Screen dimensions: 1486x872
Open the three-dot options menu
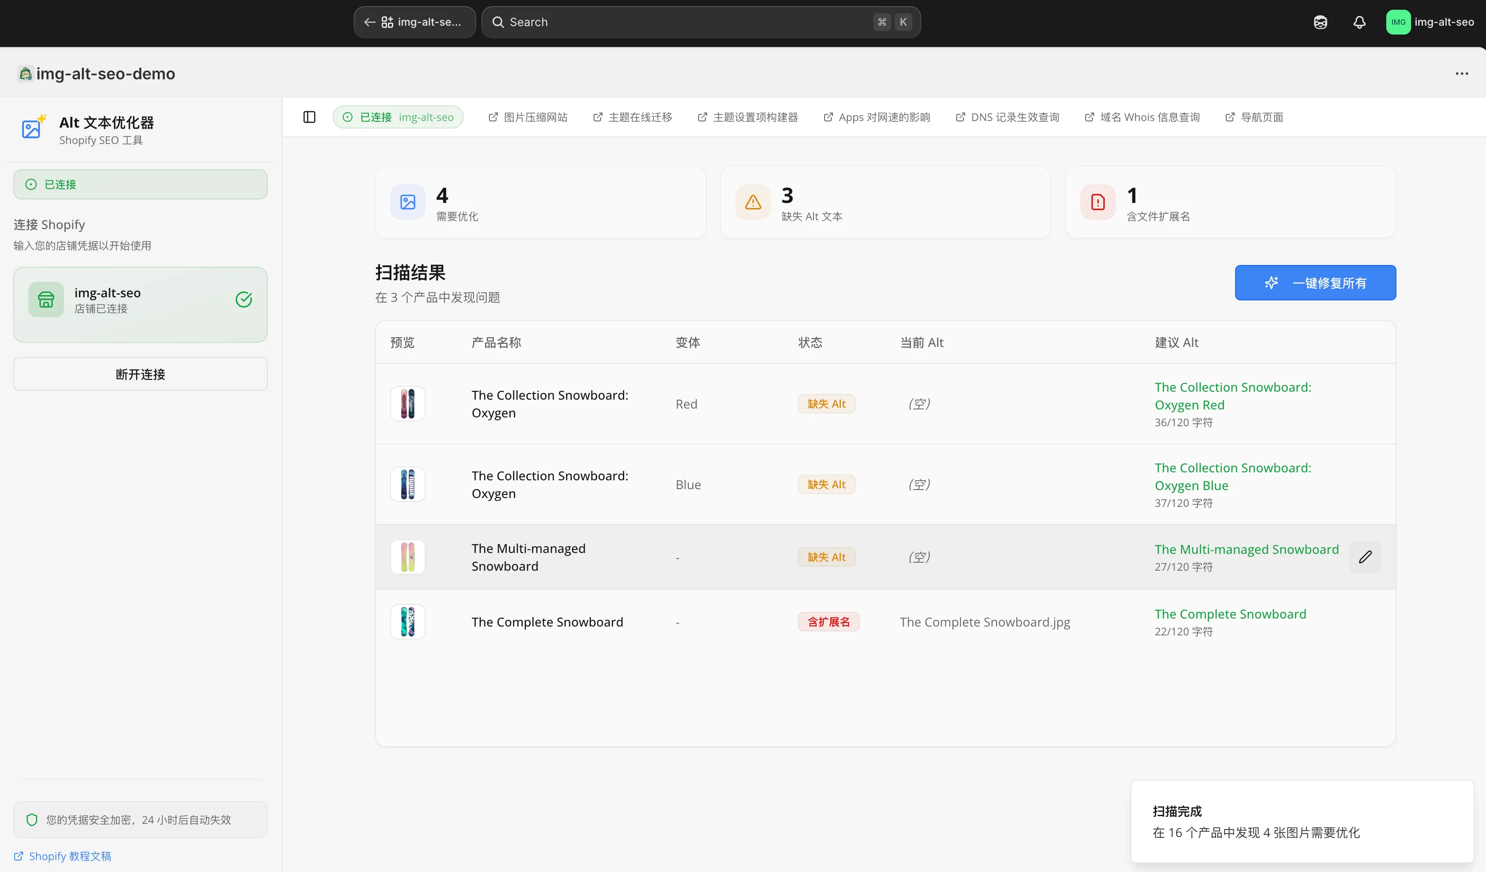tap(1463, 73)
